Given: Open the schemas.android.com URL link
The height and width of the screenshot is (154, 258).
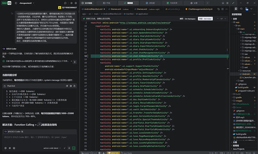Looking at the screenshot, I should [145, 23].
